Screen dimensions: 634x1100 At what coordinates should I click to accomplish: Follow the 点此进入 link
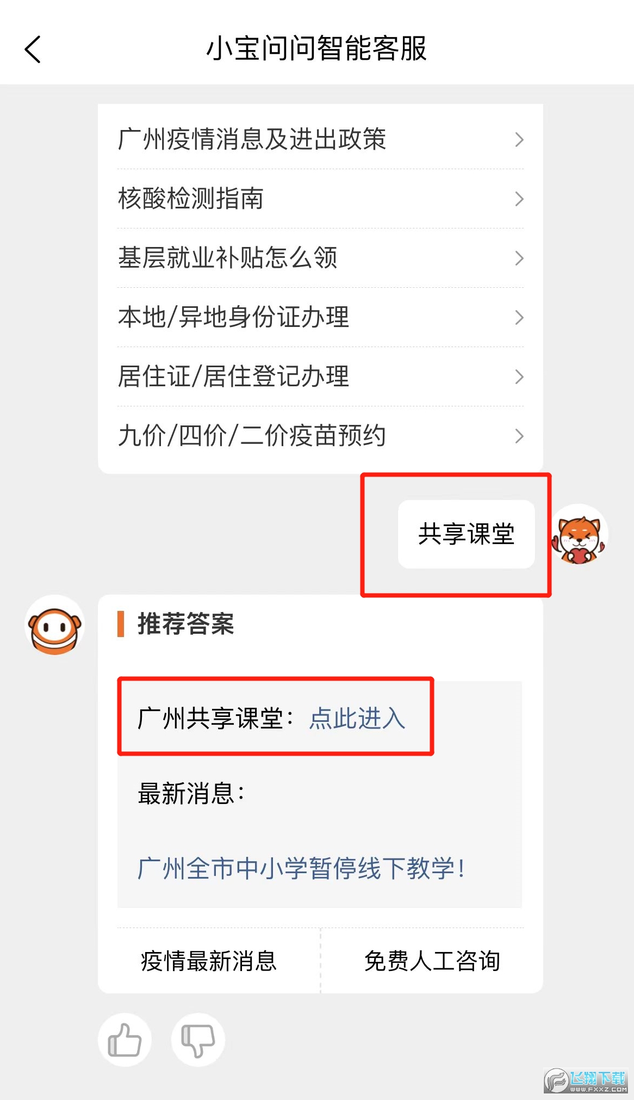pyautogui.click(x=357, y=718)
